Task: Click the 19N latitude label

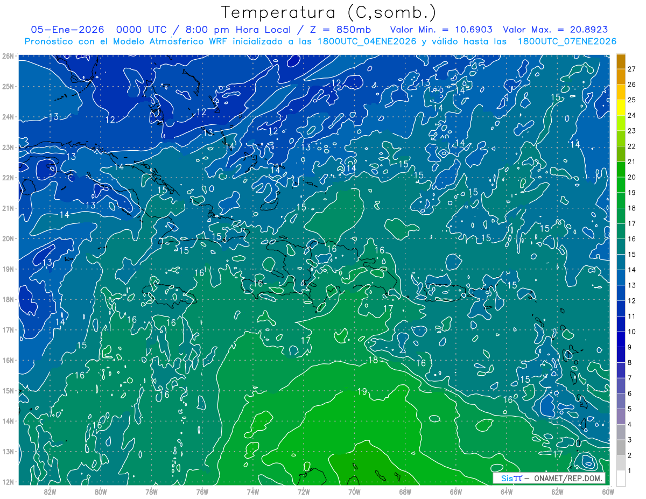Action: pos(8,269)
